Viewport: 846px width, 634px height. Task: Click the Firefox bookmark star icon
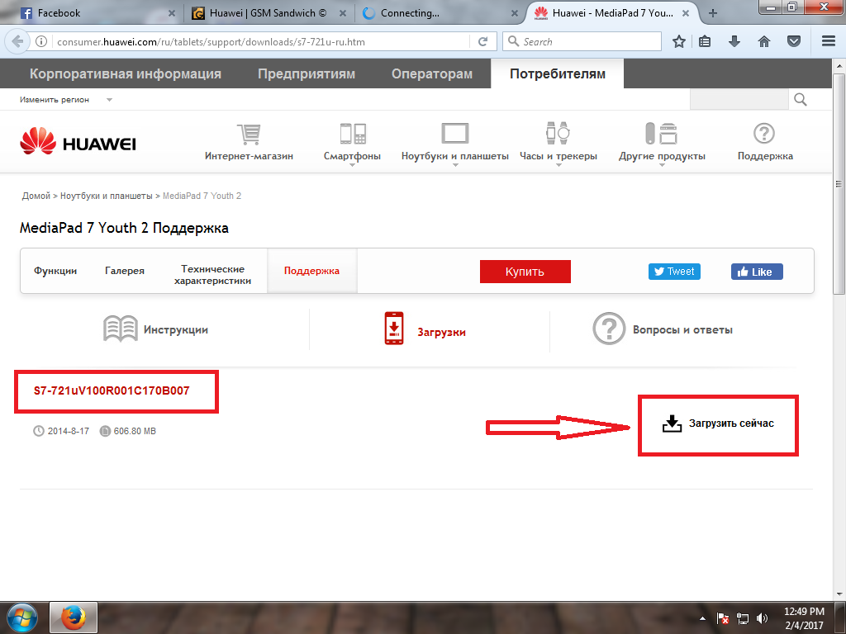(679, 41)
